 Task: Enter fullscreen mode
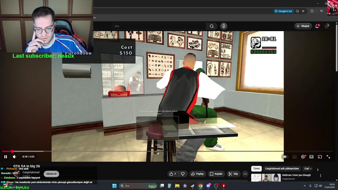(328, 157)
